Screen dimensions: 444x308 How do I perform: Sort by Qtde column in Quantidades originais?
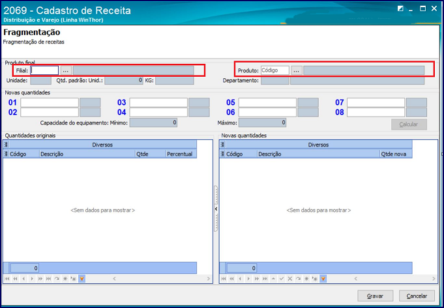coord(151,154)
